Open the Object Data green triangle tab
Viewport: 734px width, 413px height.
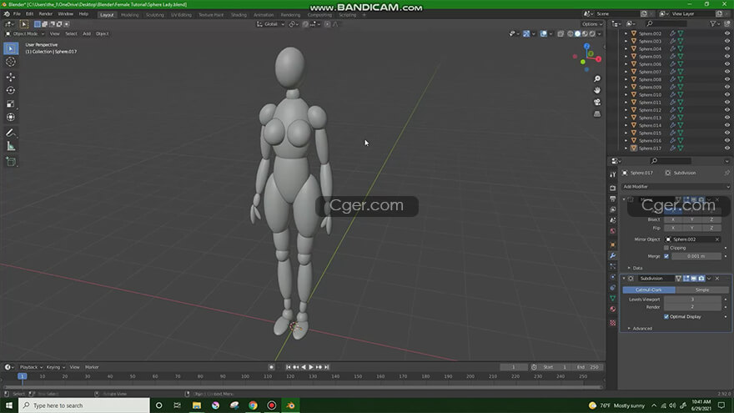point(613,299)
